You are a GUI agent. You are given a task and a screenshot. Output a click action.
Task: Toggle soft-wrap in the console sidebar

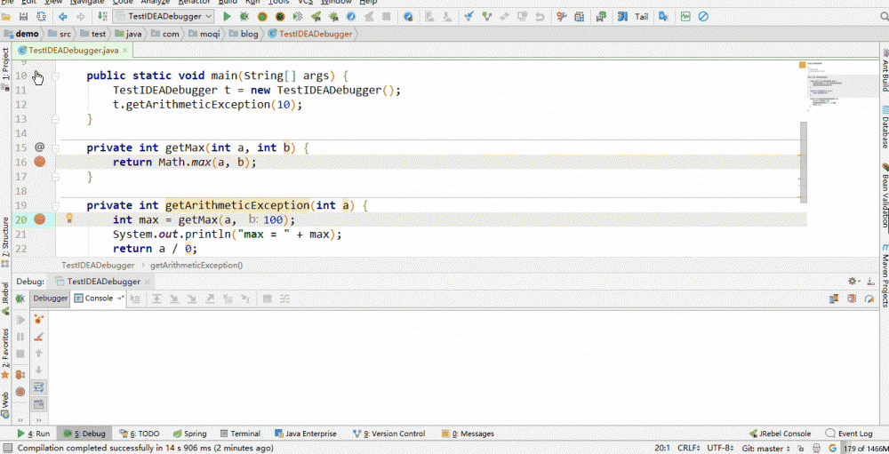point(39,387)
